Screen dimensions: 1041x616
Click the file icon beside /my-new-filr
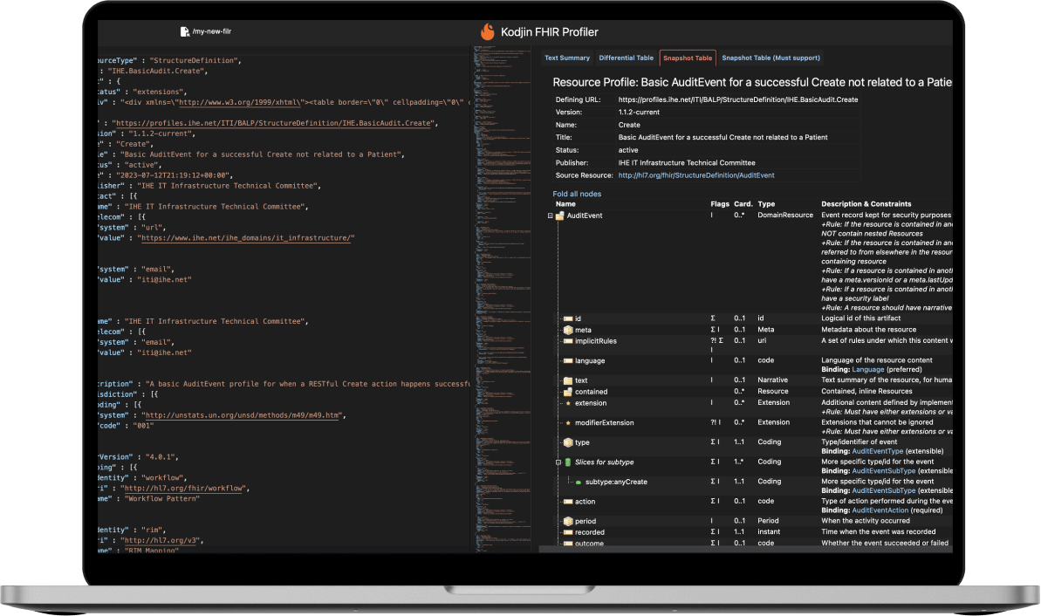pyautogui.click(x=185, y=31)
